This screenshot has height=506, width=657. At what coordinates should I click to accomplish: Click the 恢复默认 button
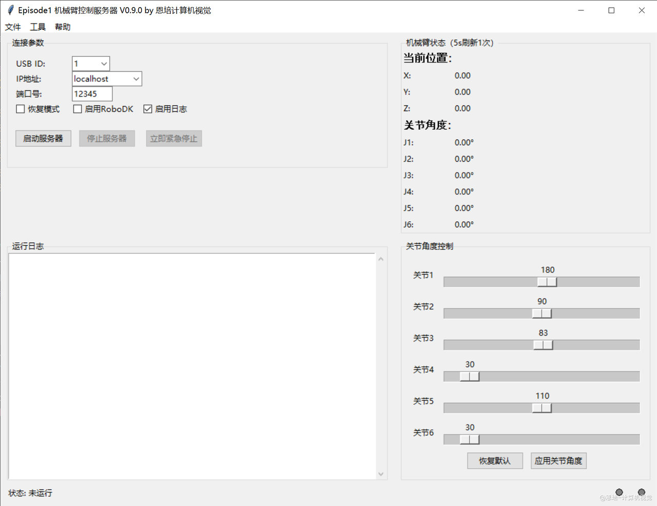[x=495, y=461]
